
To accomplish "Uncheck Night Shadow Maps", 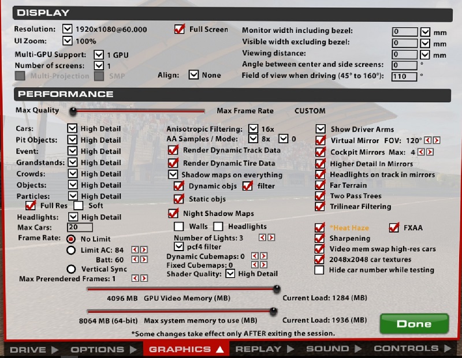I will (173, 213).
